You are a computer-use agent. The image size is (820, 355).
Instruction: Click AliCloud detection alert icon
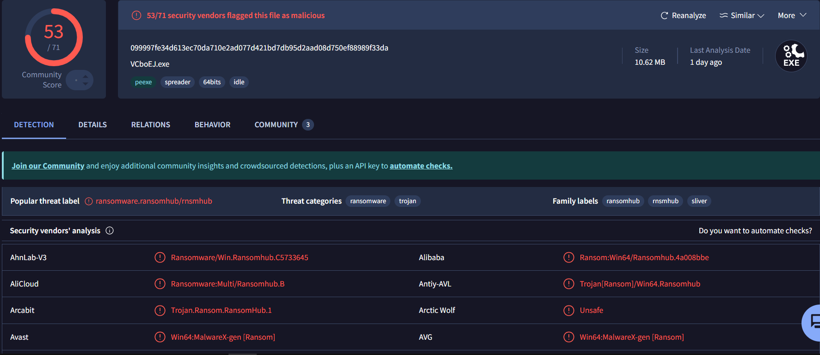(x=160, y=284)
